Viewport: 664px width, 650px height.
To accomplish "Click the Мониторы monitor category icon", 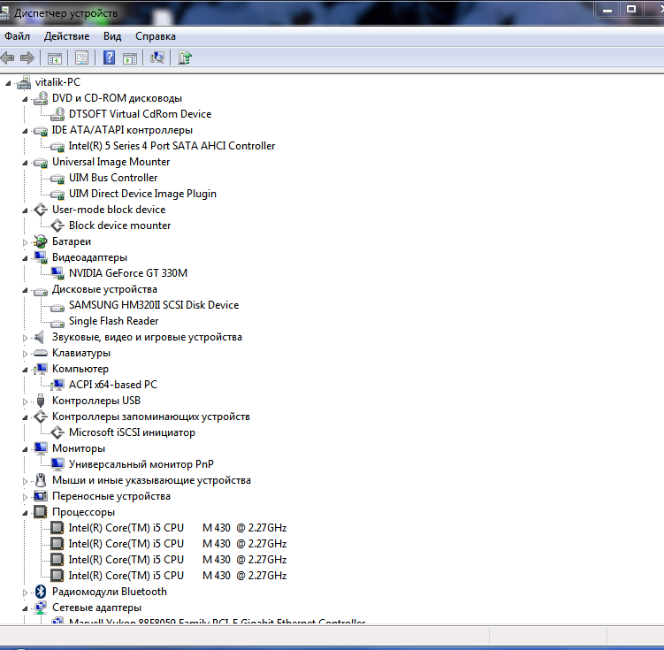I will (x=41, y=448).
